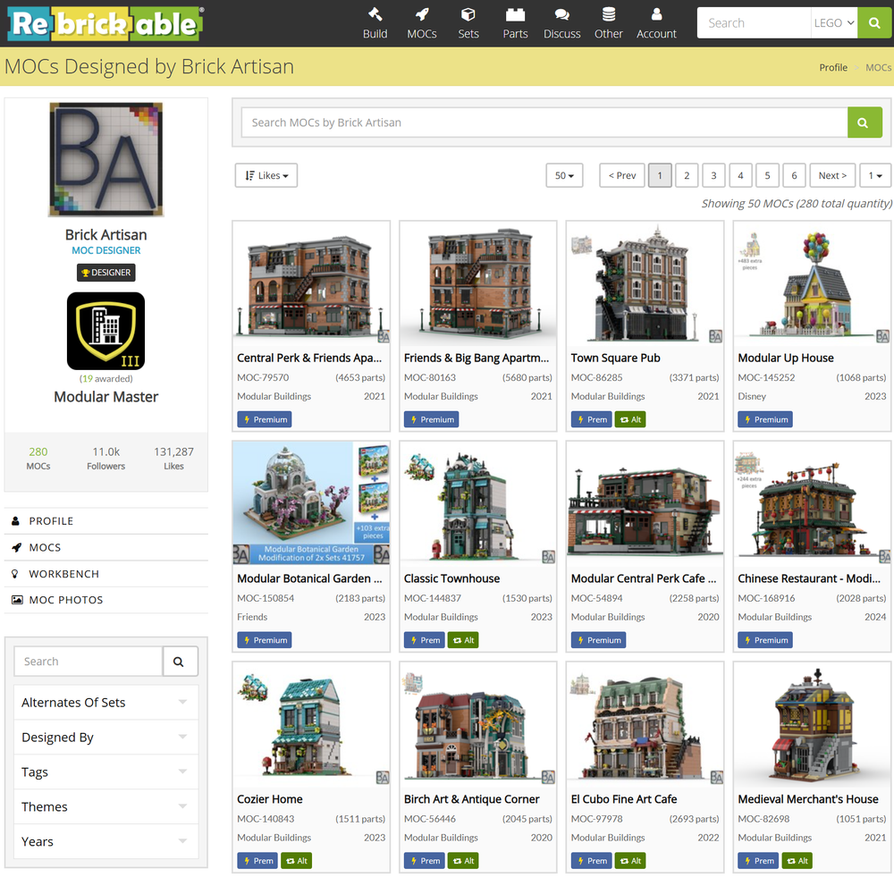894x877 pixels.
Task: Go to the previous page
Action: tap(622, 175)
